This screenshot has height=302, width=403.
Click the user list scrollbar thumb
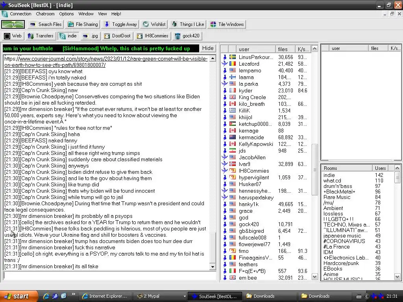(x=314, y=169)
